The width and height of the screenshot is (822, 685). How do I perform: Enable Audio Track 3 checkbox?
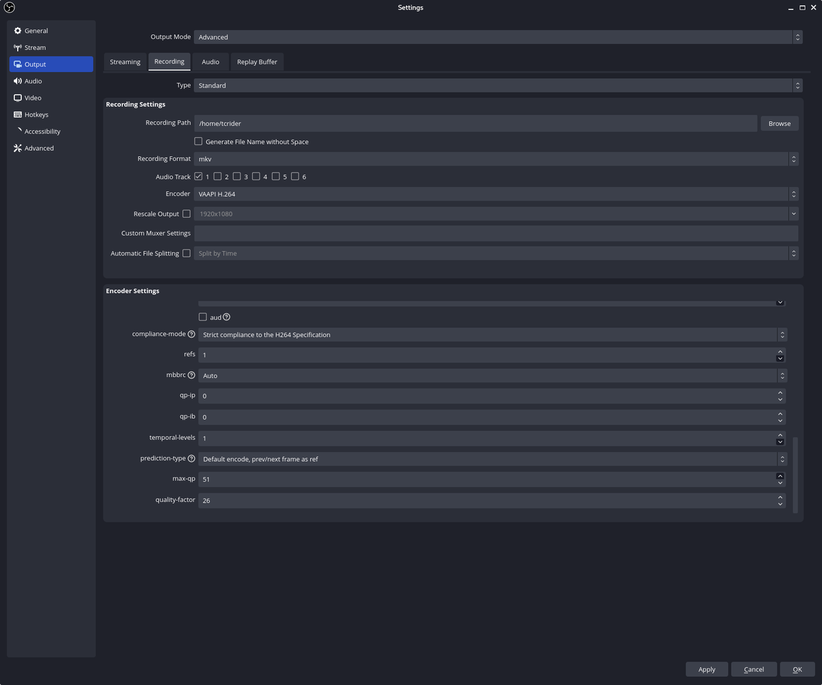click(237, 177)
